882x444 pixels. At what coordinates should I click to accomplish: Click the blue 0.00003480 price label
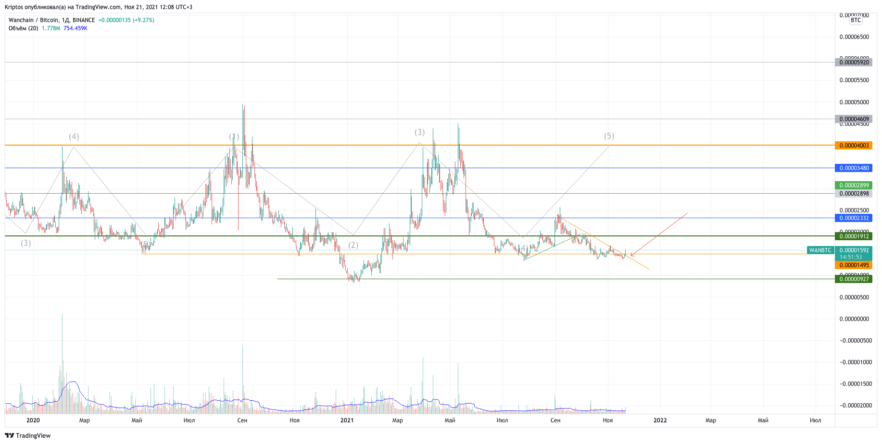tap(854, 168)
